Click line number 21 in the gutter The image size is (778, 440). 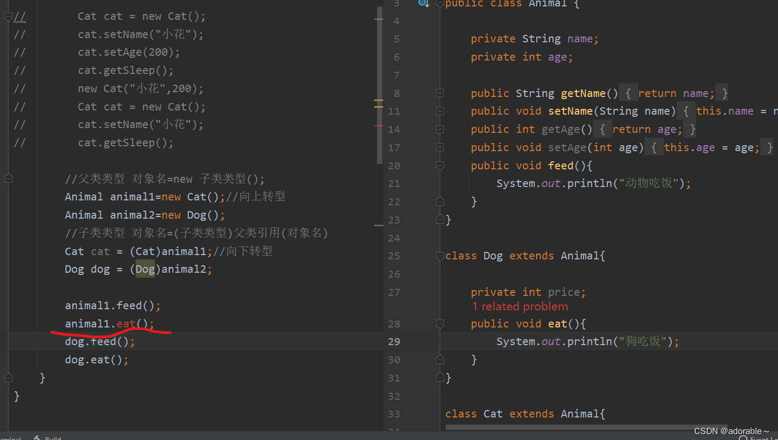tap(394, 183)
